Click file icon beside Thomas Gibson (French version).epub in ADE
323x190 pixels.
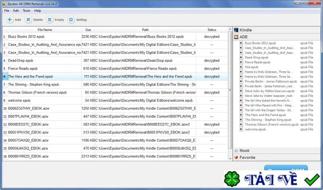click(x=241, y=125)
